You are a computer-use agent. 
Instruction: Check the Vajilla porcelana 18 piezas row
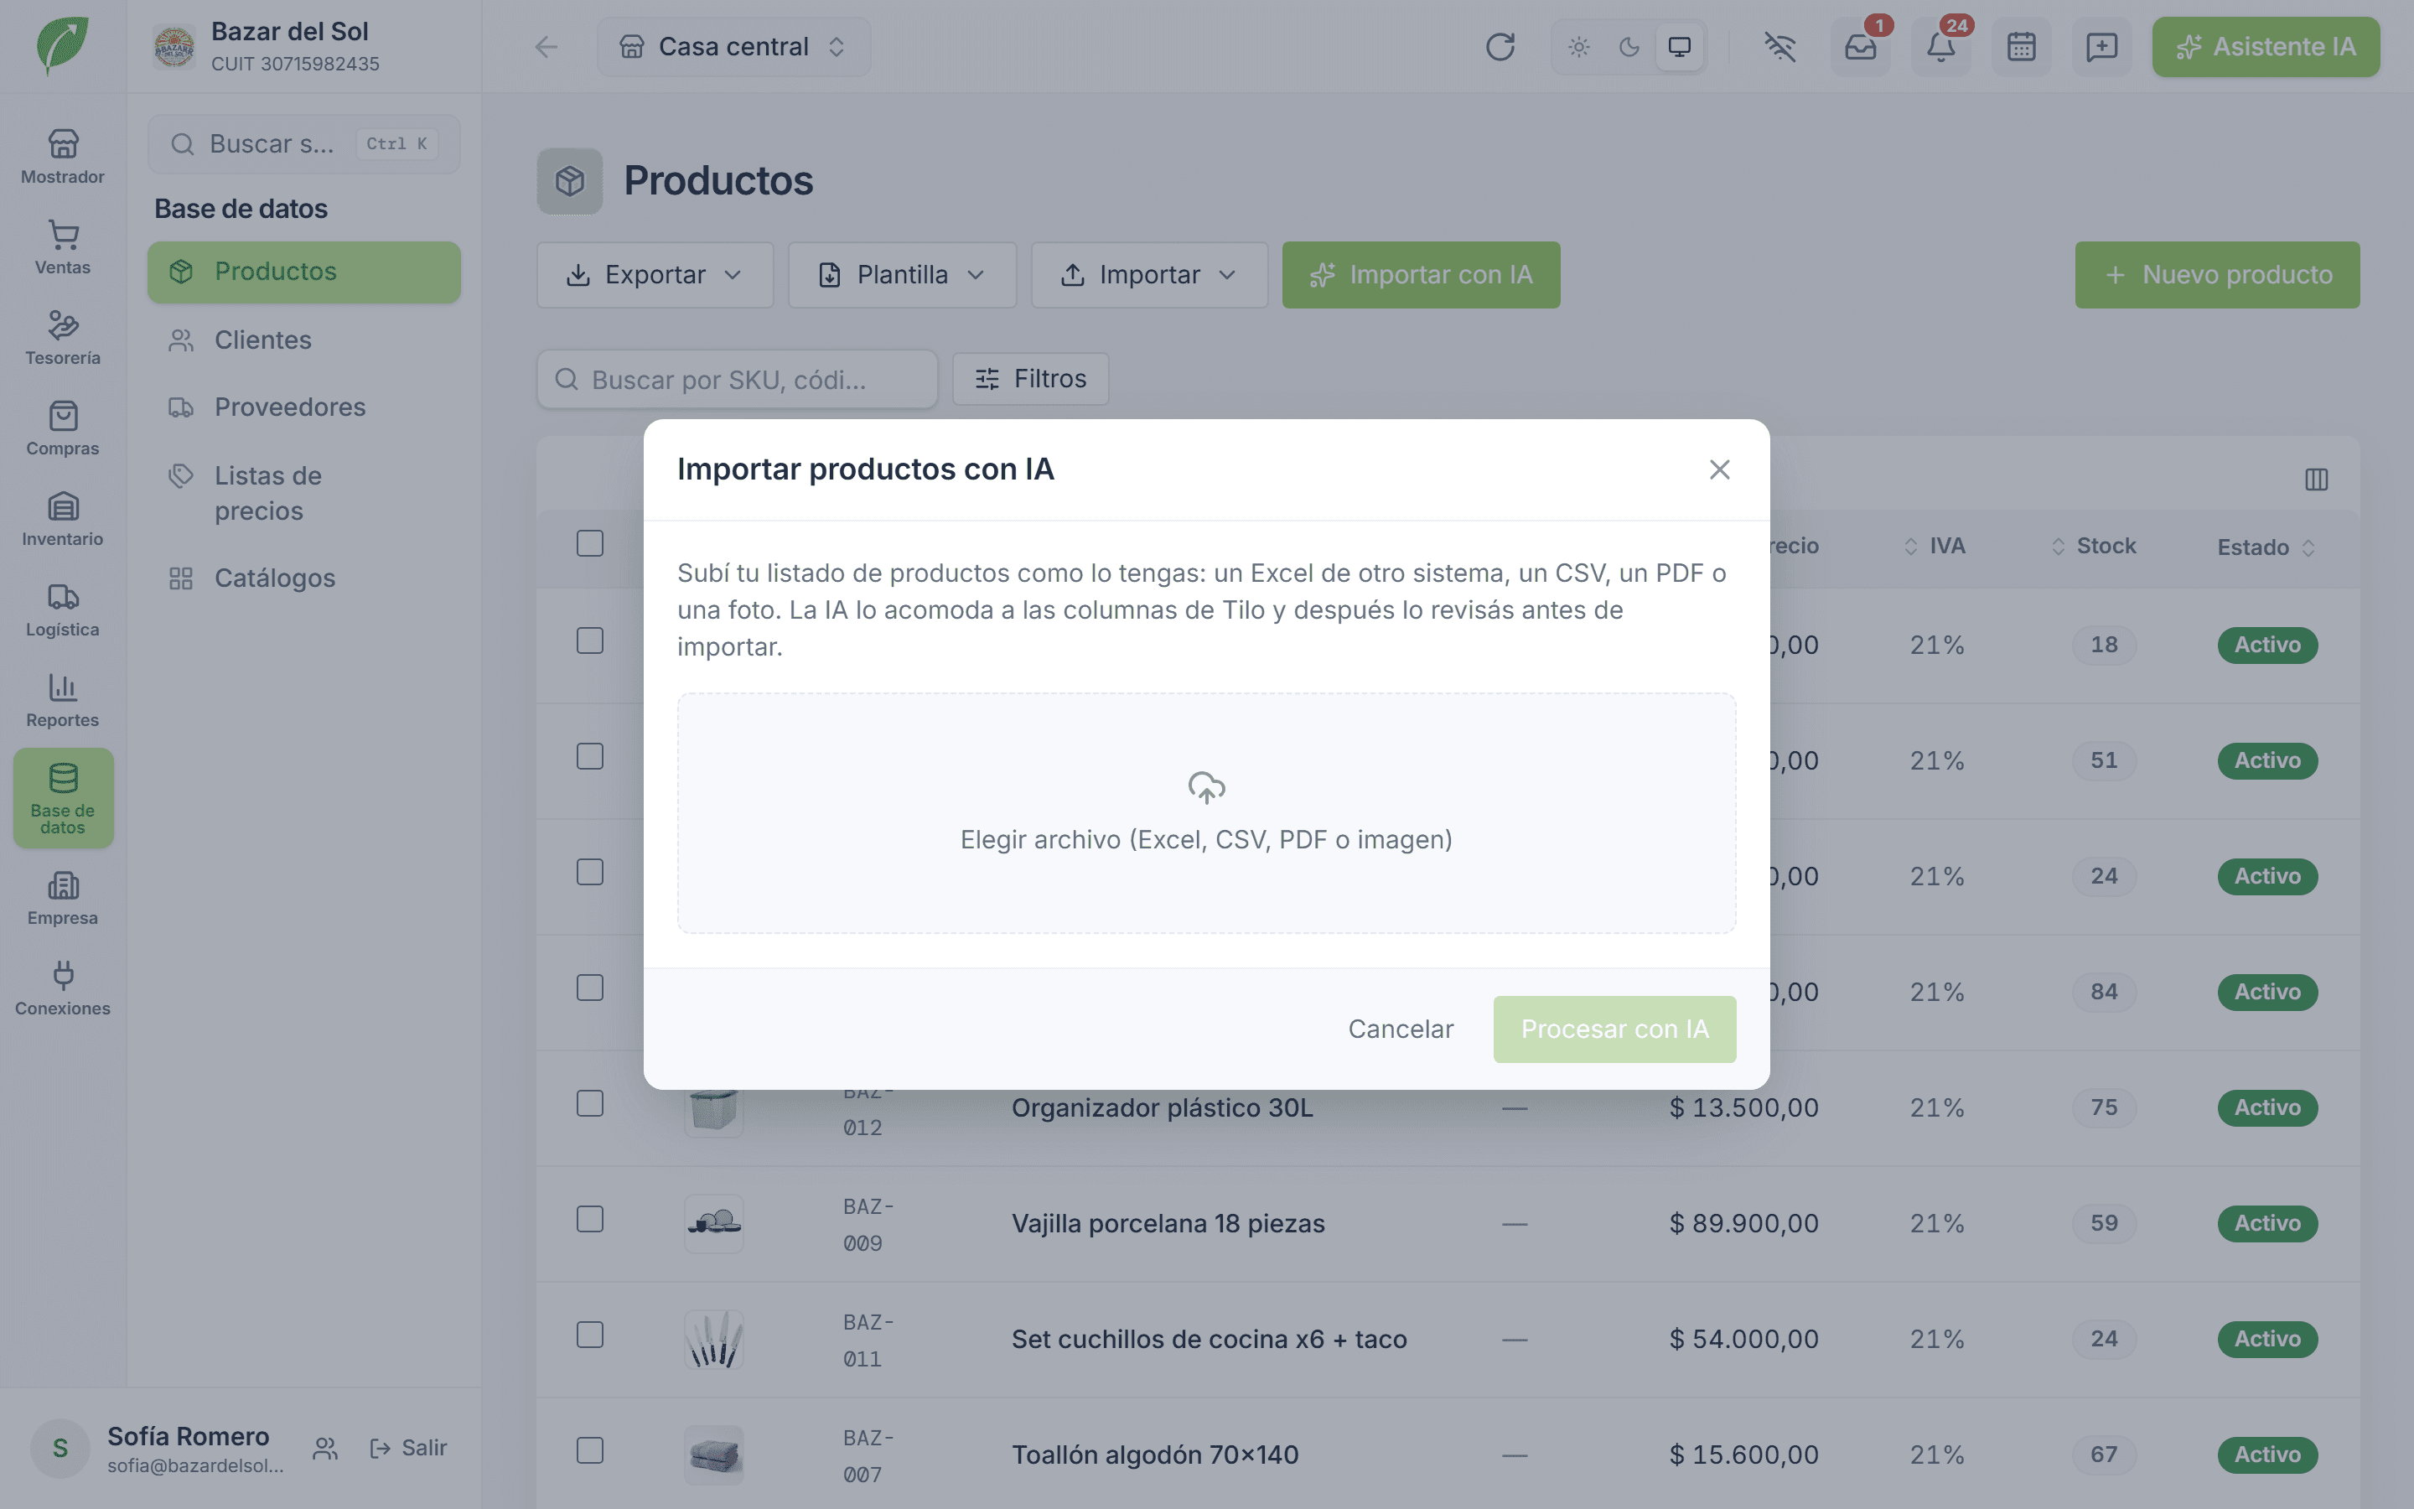(589, 1220)
